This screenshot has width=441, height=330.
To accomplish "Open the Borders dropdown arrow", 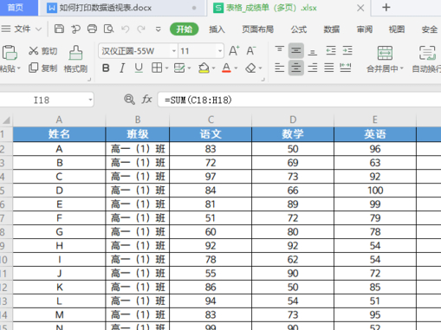I will point(166,68).
